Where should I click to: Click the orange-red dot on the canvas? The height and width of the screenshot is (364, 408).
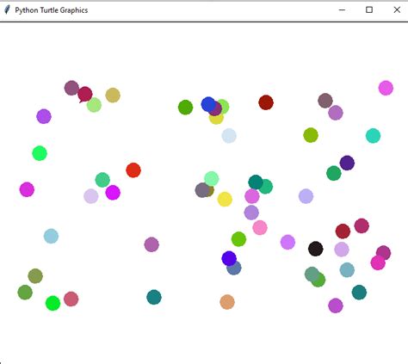133,170
